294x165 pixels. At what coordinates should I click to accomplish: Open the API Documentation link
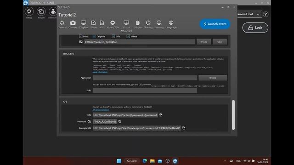[x=101, y=110]
